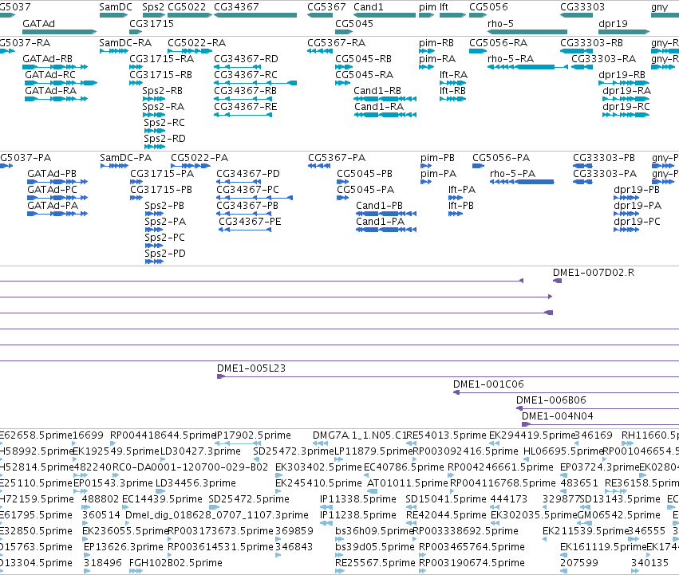679x575 pixels.
Task: Select transcript GATAd-RB
Action: pyautogui.click(x=55, y=67)
